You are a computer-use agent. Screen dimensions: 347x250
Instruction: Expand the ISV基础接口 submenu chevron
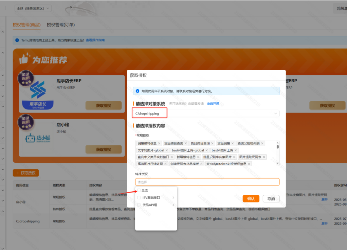click(x=173, y=198)
